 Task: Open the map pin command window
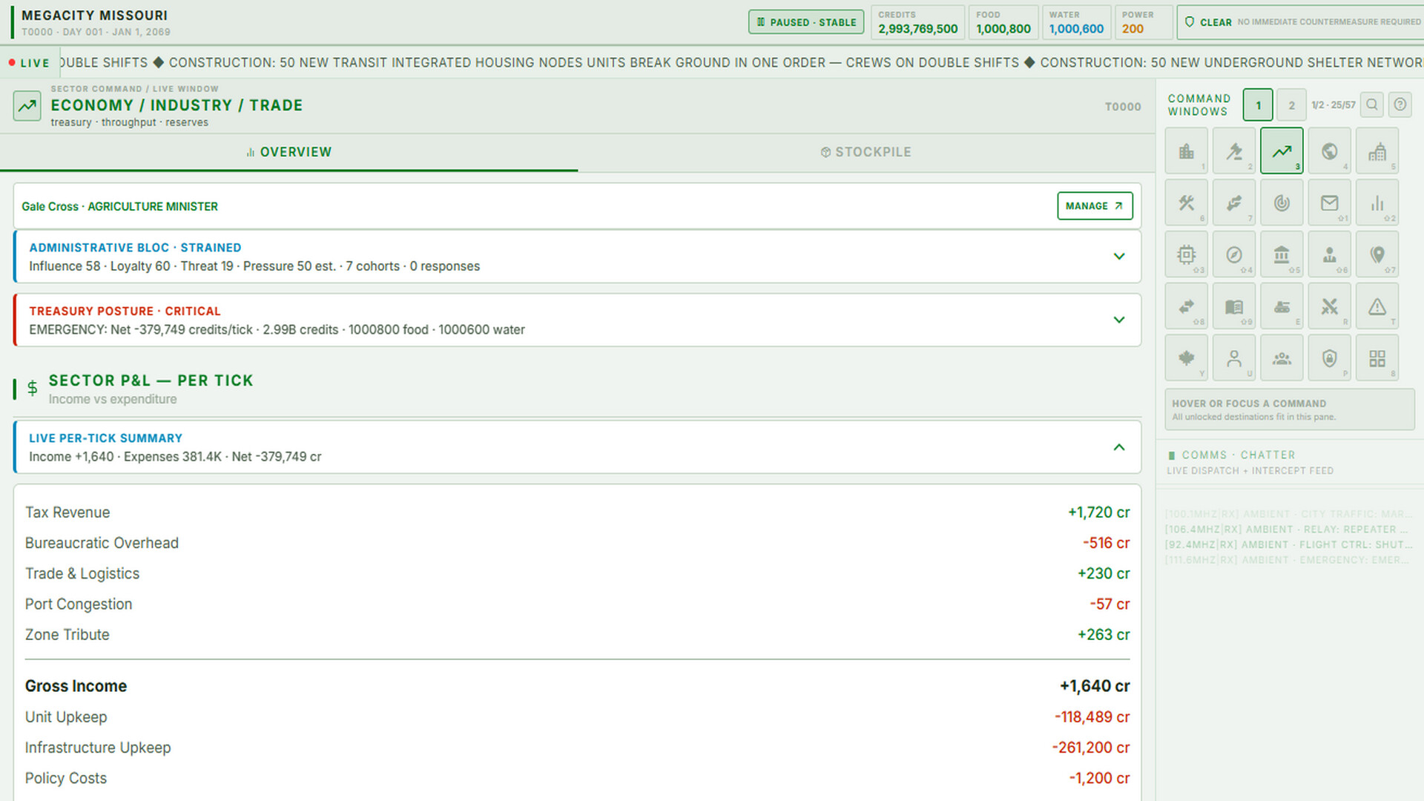tap(1377, 254)
